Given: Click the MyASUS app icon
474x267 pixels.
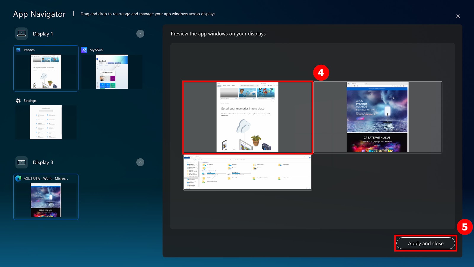Looking at the screenshot, I should click(84, 50).
